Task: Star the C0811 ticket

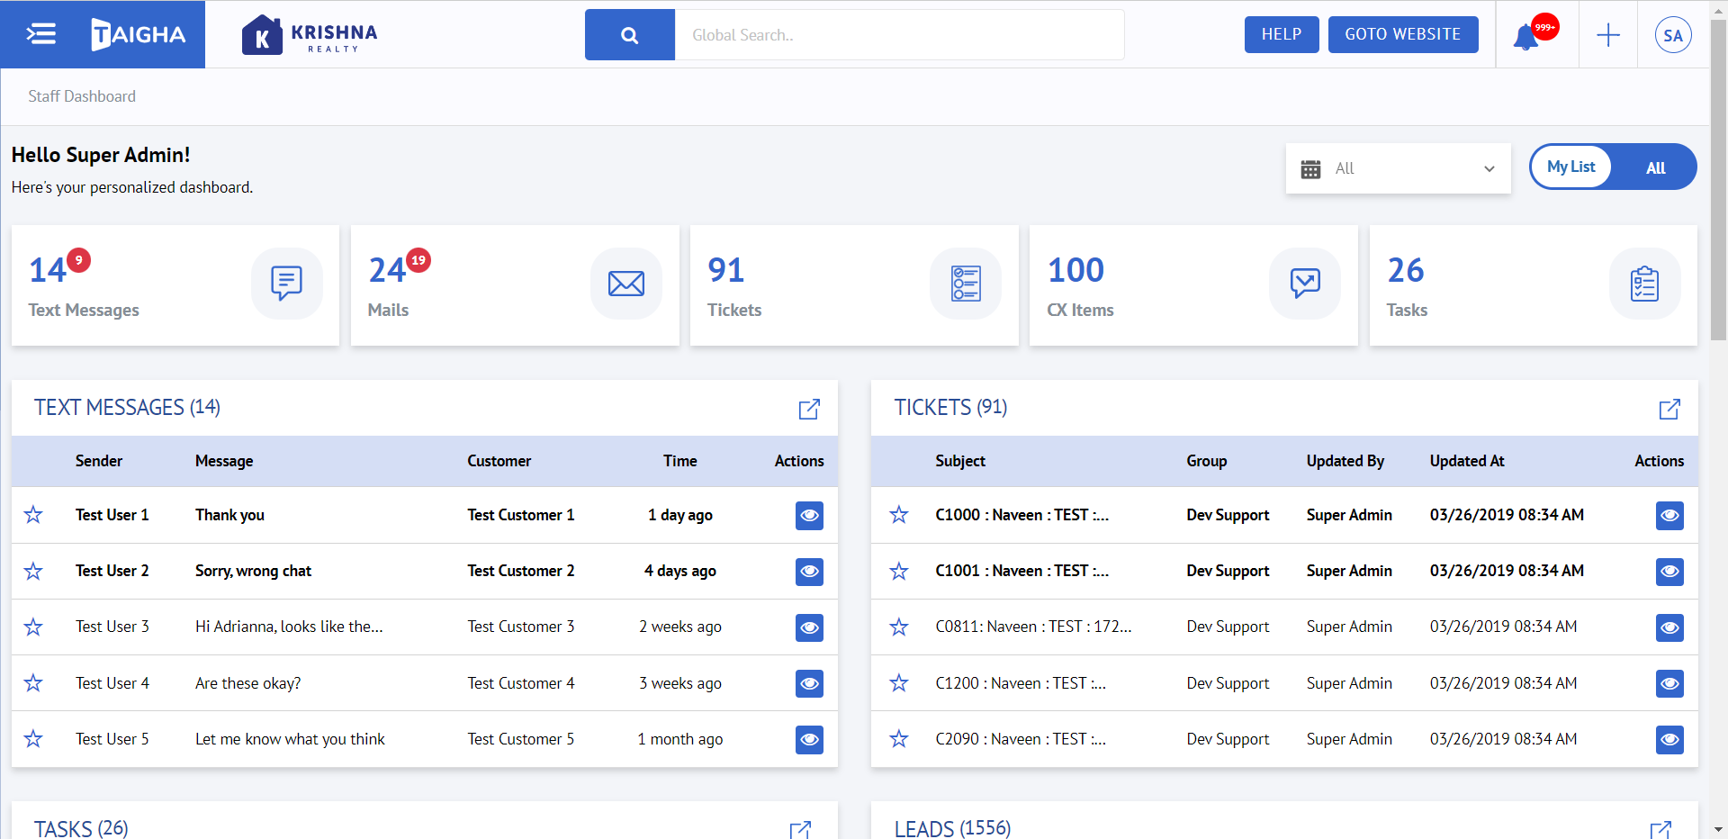Action: (x=899, y=627)
